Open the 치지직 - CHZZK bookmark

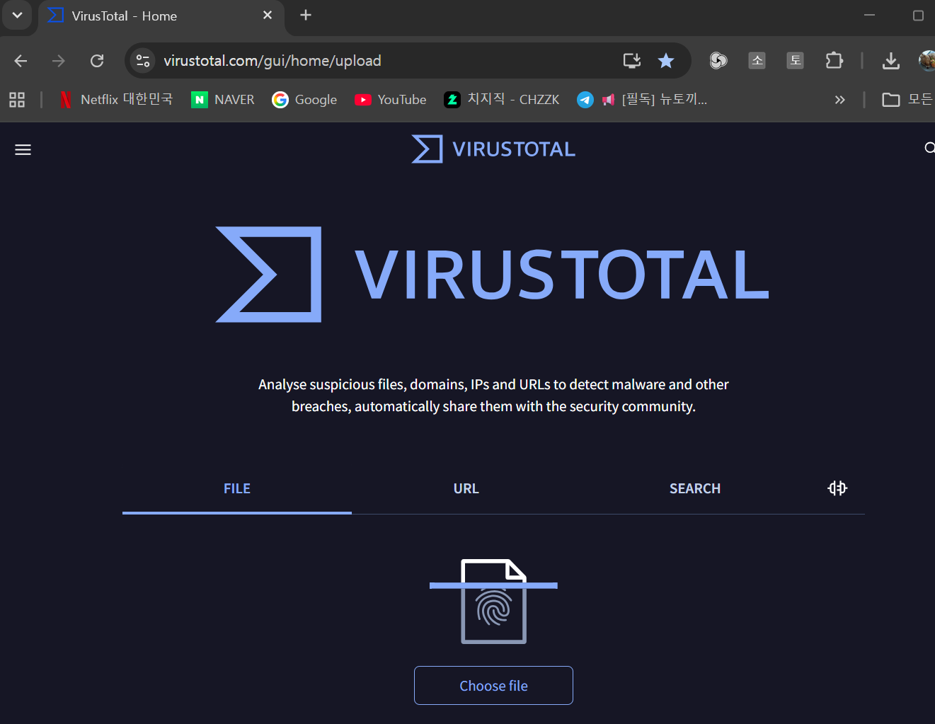502,100
